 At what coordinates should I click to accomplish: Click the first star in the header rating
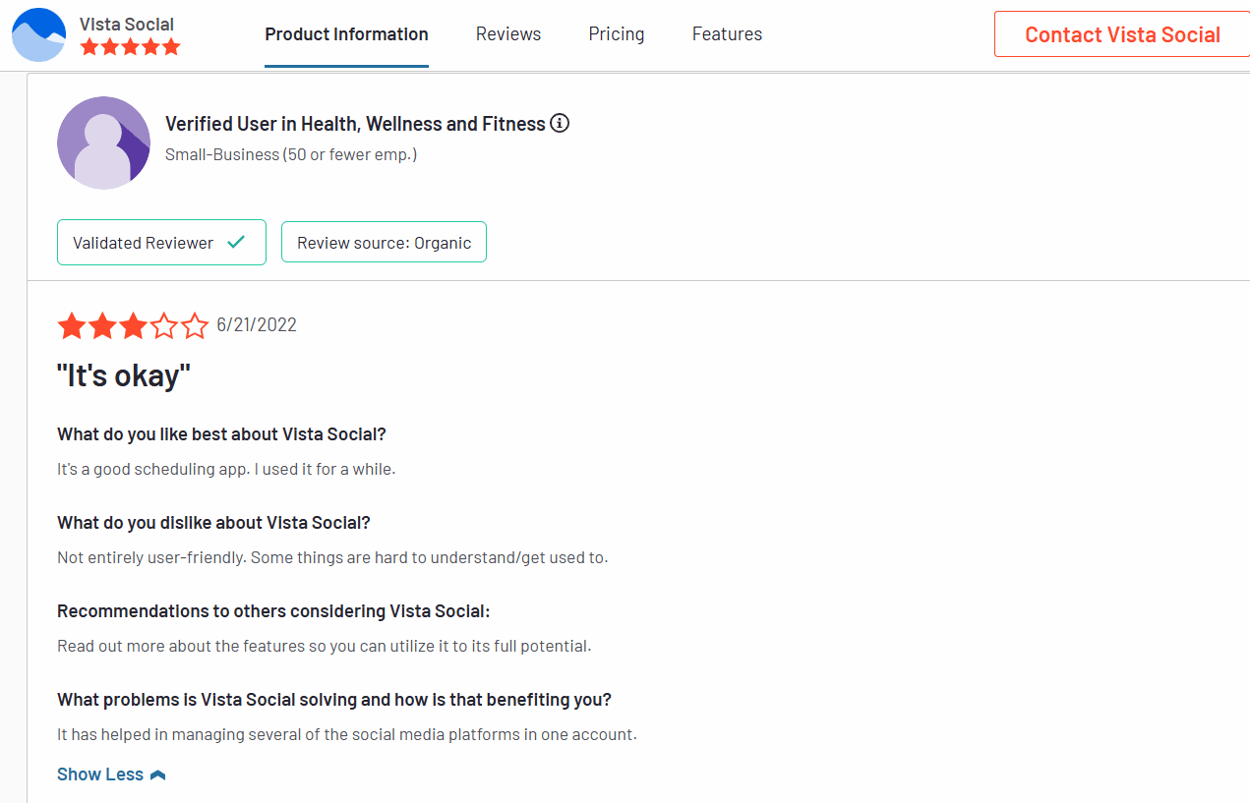tap(87, 45)
